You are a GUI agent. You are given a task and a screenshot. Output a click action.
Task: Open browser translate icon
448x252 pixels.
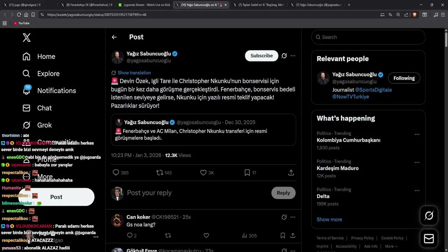click(x=390, y=15)
